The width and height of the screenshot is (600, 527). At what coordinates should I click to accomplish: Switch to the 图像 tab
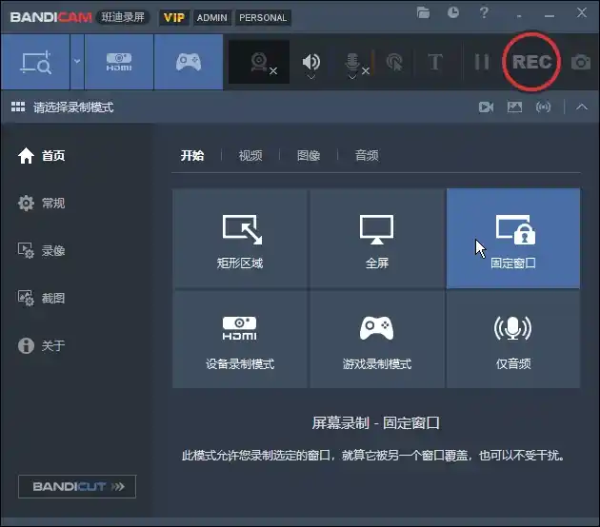(309, 156)
